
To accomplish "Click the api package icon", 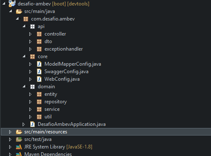I will coord(32,26).
